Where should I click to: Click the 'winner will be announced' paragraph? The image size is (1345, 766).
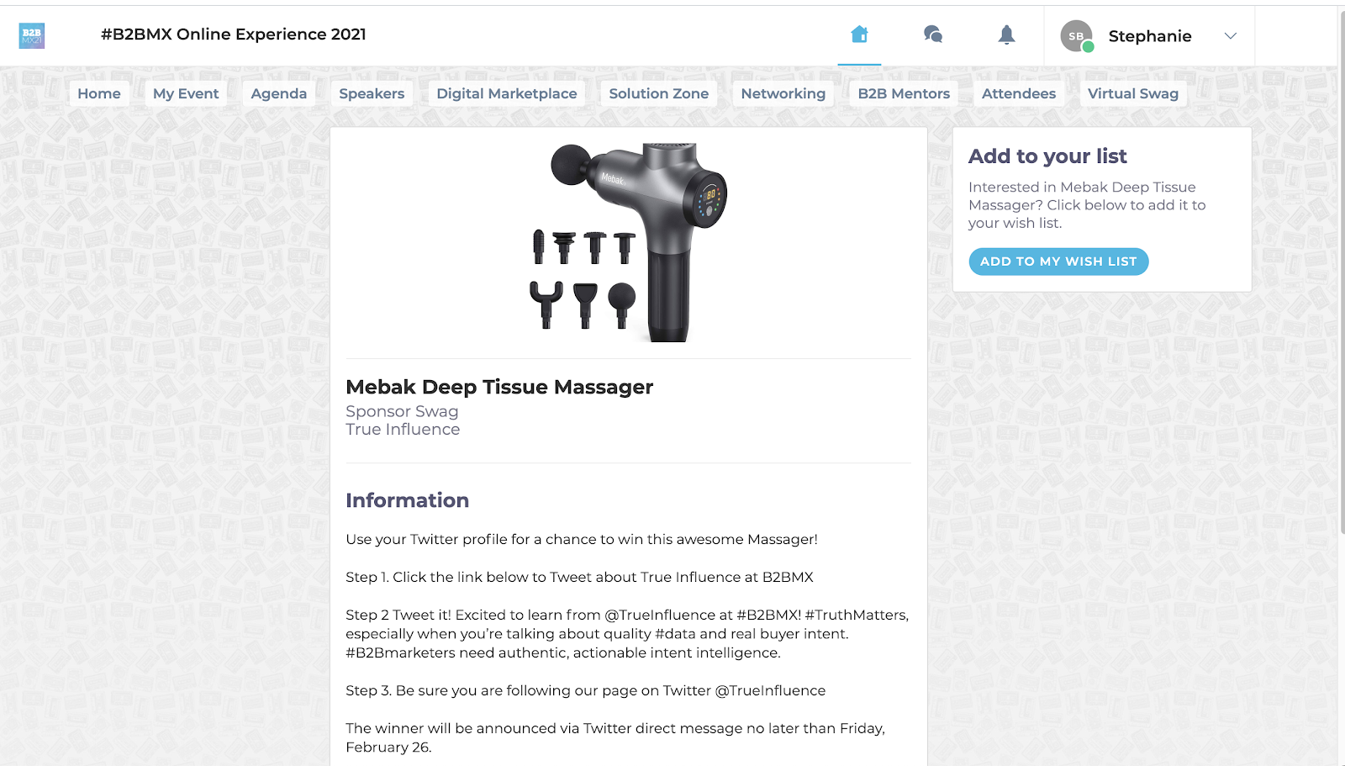[615, 737]
